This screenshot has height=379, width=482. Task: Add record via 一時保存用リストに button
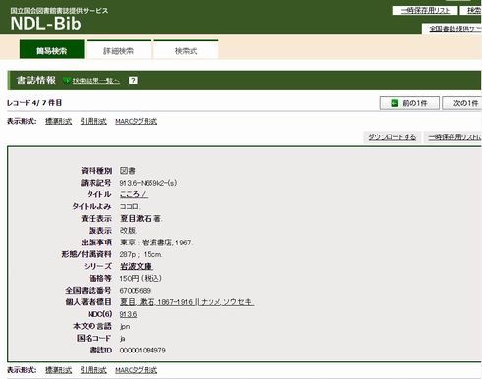452,137
